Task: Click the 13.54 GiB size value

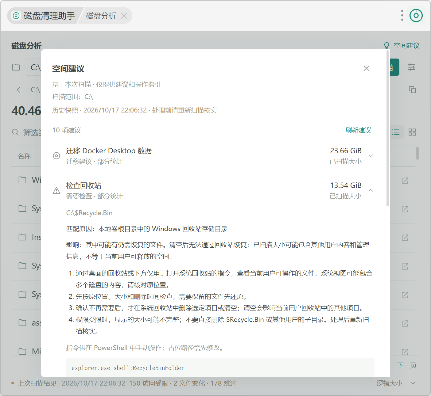Action: click(346, 185)
